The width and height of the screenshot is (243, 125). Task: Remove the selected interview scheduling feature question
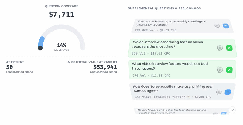229,48
